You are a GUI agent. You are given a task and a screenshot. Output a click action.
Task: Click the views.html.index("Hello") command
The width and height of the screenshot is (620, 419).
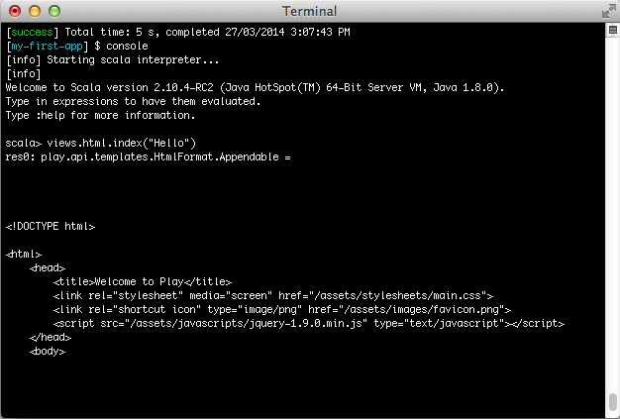tap(123, 144)
